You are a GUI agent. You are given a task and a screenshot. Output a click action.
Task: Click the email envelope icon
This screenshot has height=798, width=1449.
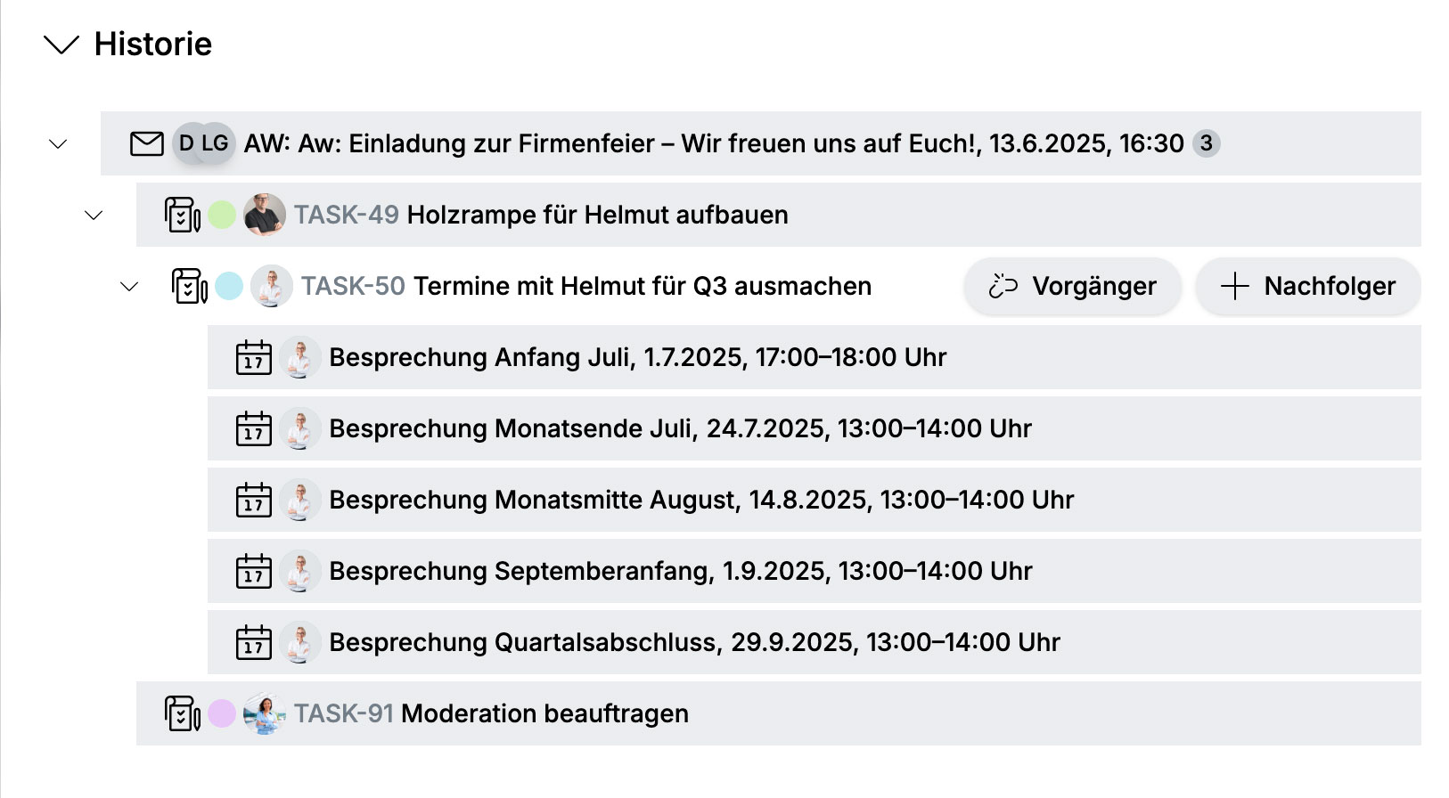[147, 143]
